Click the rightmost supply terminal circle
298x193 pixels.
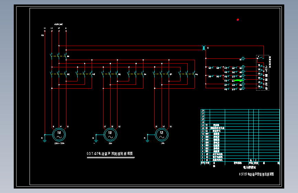(x=66, y=31)
